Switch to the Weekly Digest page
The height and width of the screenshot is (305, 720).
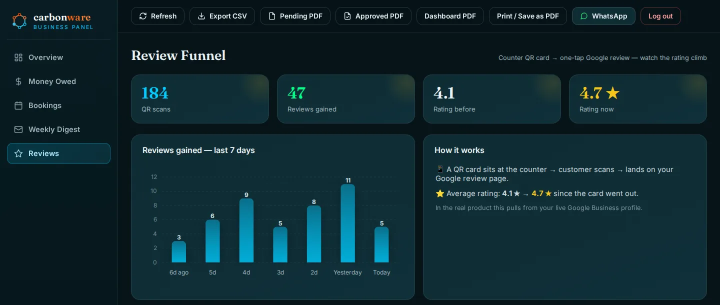(58, 129)
